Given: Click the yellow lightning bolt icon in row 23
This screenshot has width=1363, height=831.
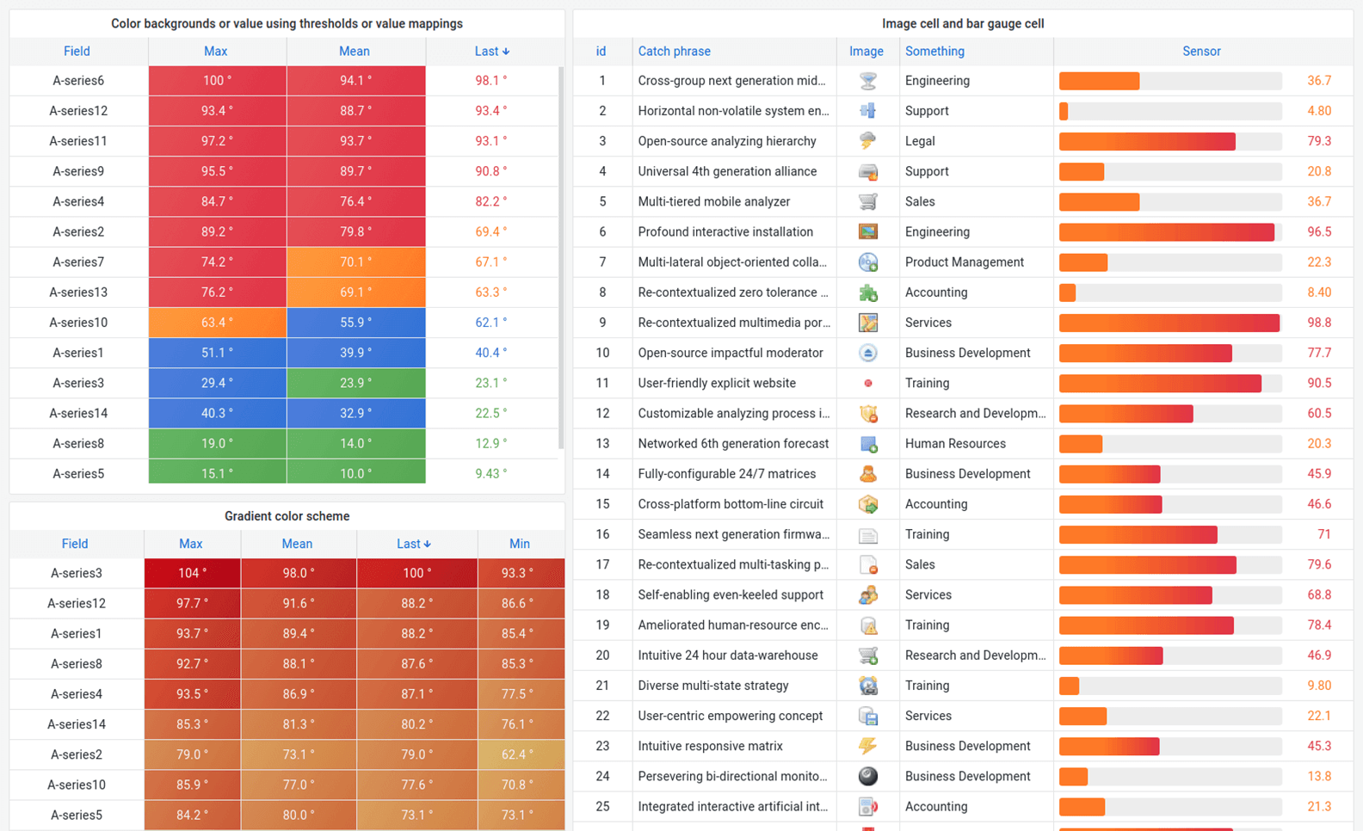Looking at the screenshot, I should [867, 746].
